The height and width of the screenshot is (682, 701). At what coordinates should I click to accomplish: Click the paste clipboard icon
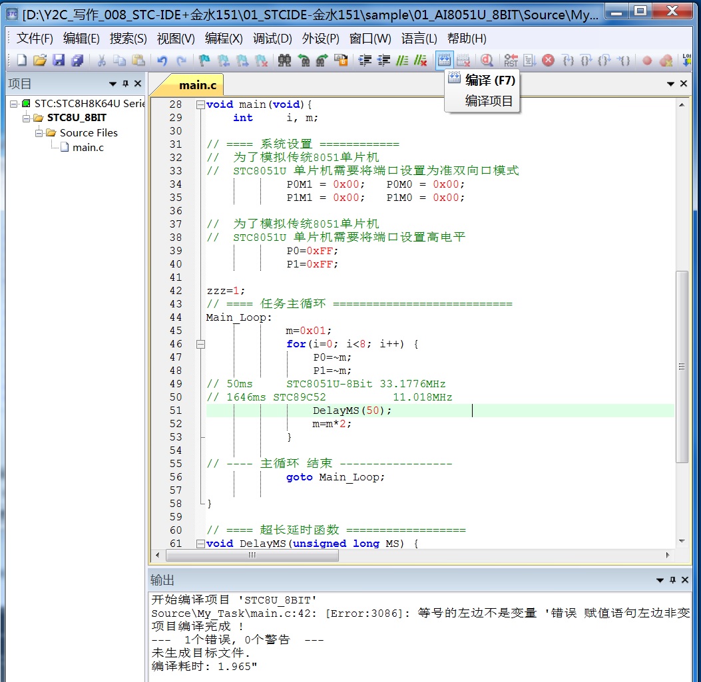coord(138,60)
